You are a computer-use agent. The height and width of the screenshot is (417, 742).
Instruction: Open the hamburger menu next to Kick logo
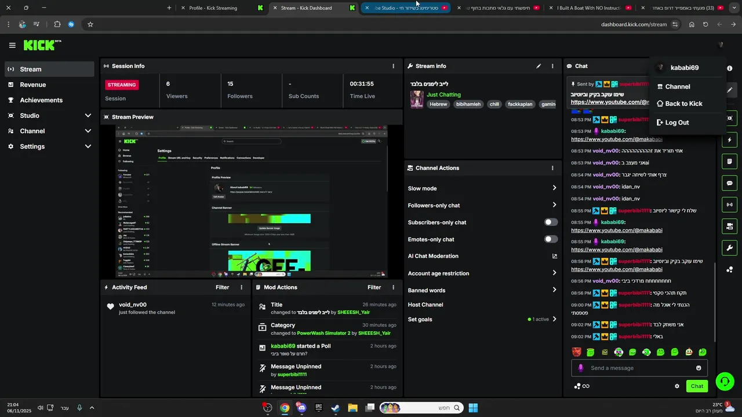[x=12, y=45]
